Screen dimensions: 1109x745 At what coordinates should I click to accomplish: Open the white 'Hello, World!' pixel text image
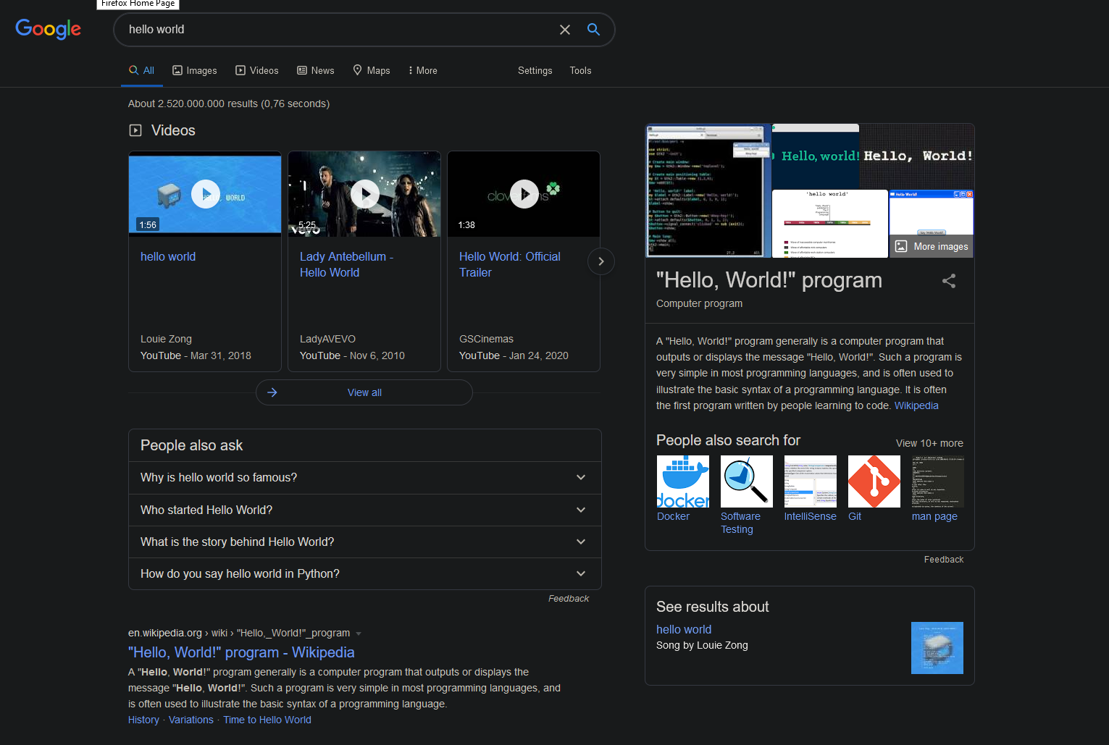917,156
